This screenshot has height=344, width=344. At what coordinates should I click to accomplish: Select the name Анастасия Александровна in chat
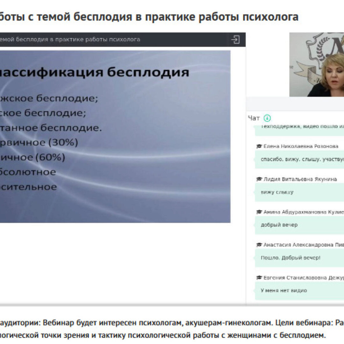coord(303,245)
